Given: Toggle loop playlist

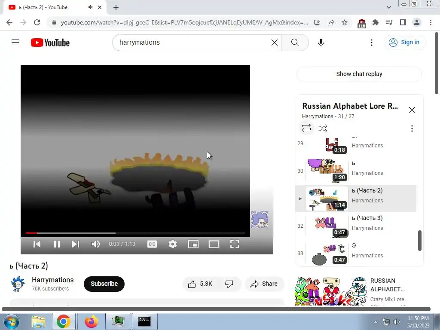Looking at the screenshot, I should pyautogui.click(x=306, y=128).
